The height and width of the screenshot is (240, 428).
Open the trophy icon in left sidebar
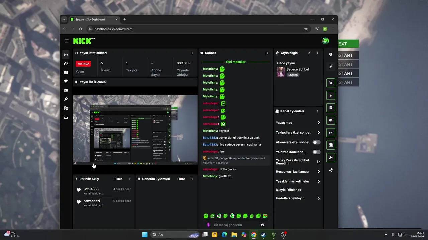click(x=66, y=81)
